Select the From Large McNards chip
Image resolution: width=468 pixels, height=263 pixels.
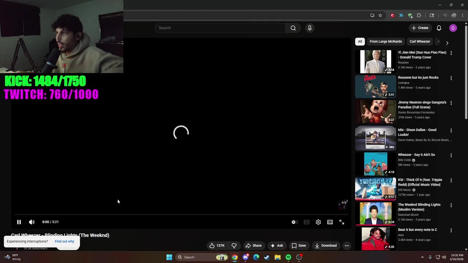tap(386, 42)
